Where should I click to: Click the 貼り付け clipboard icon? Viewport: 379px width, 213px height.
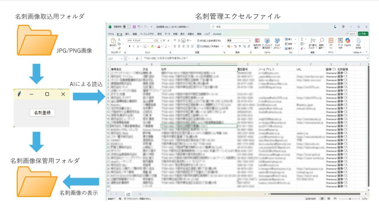113,42
